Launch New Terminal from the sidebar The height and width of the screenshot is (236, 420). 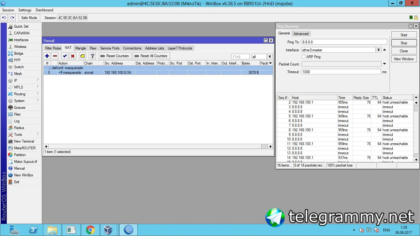[24, 141]
